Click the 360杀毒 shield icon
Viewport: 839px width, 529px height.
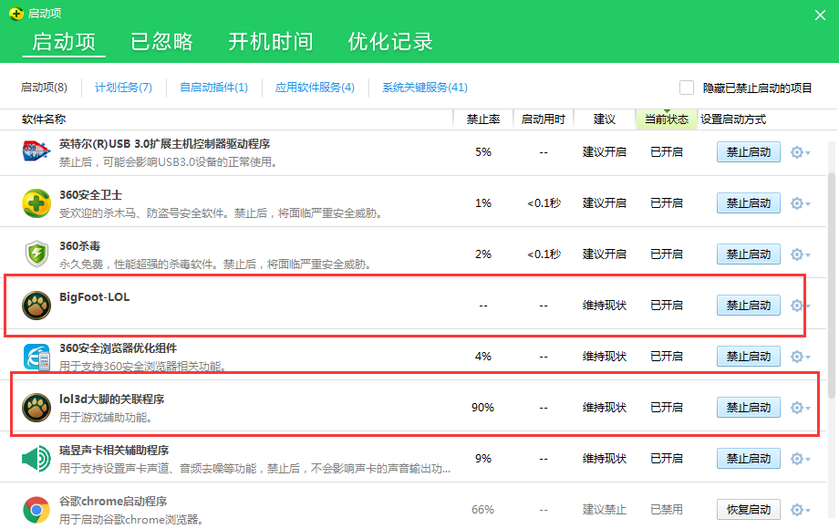pos(36,254)
